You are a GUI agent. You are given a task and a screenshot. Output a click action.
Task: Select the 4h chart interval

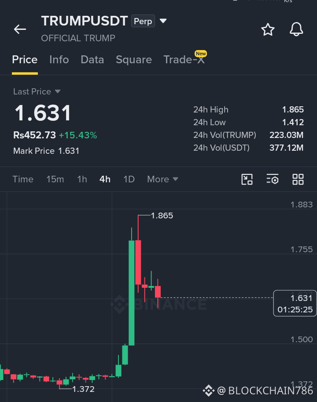click(105, 179)
